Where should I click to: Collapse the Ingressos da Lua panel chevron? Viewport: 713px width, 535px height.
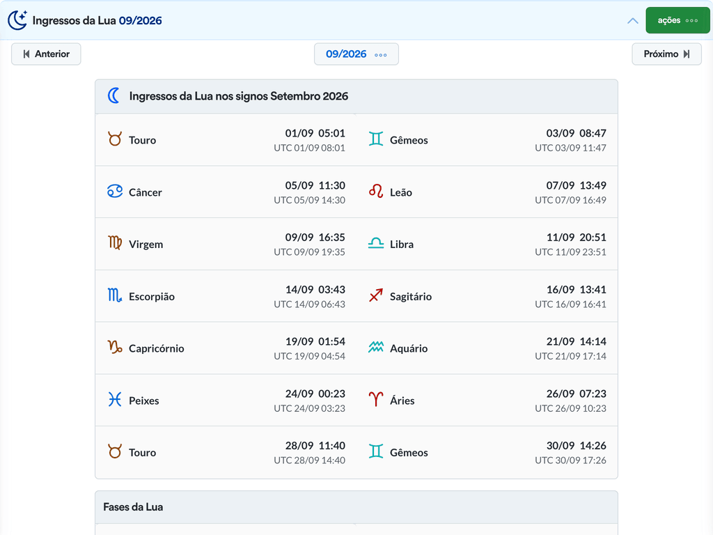click(x=632, y=21)
